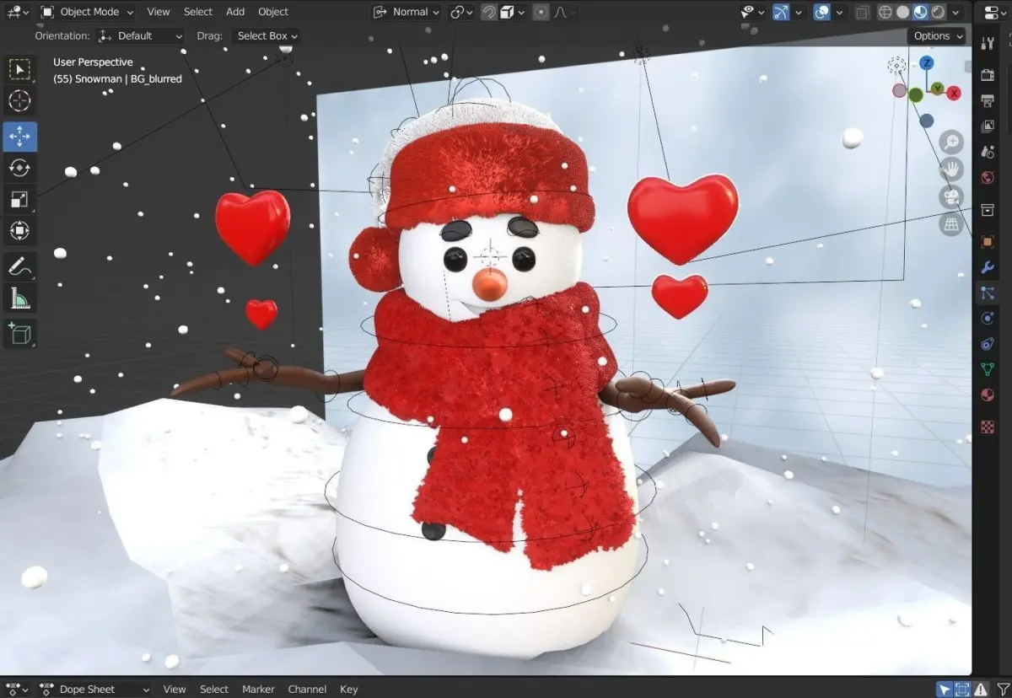This screenshot has height=698, width=1012.
Task: Open the View Layer properties tab
Action: (x=988, y=126)
